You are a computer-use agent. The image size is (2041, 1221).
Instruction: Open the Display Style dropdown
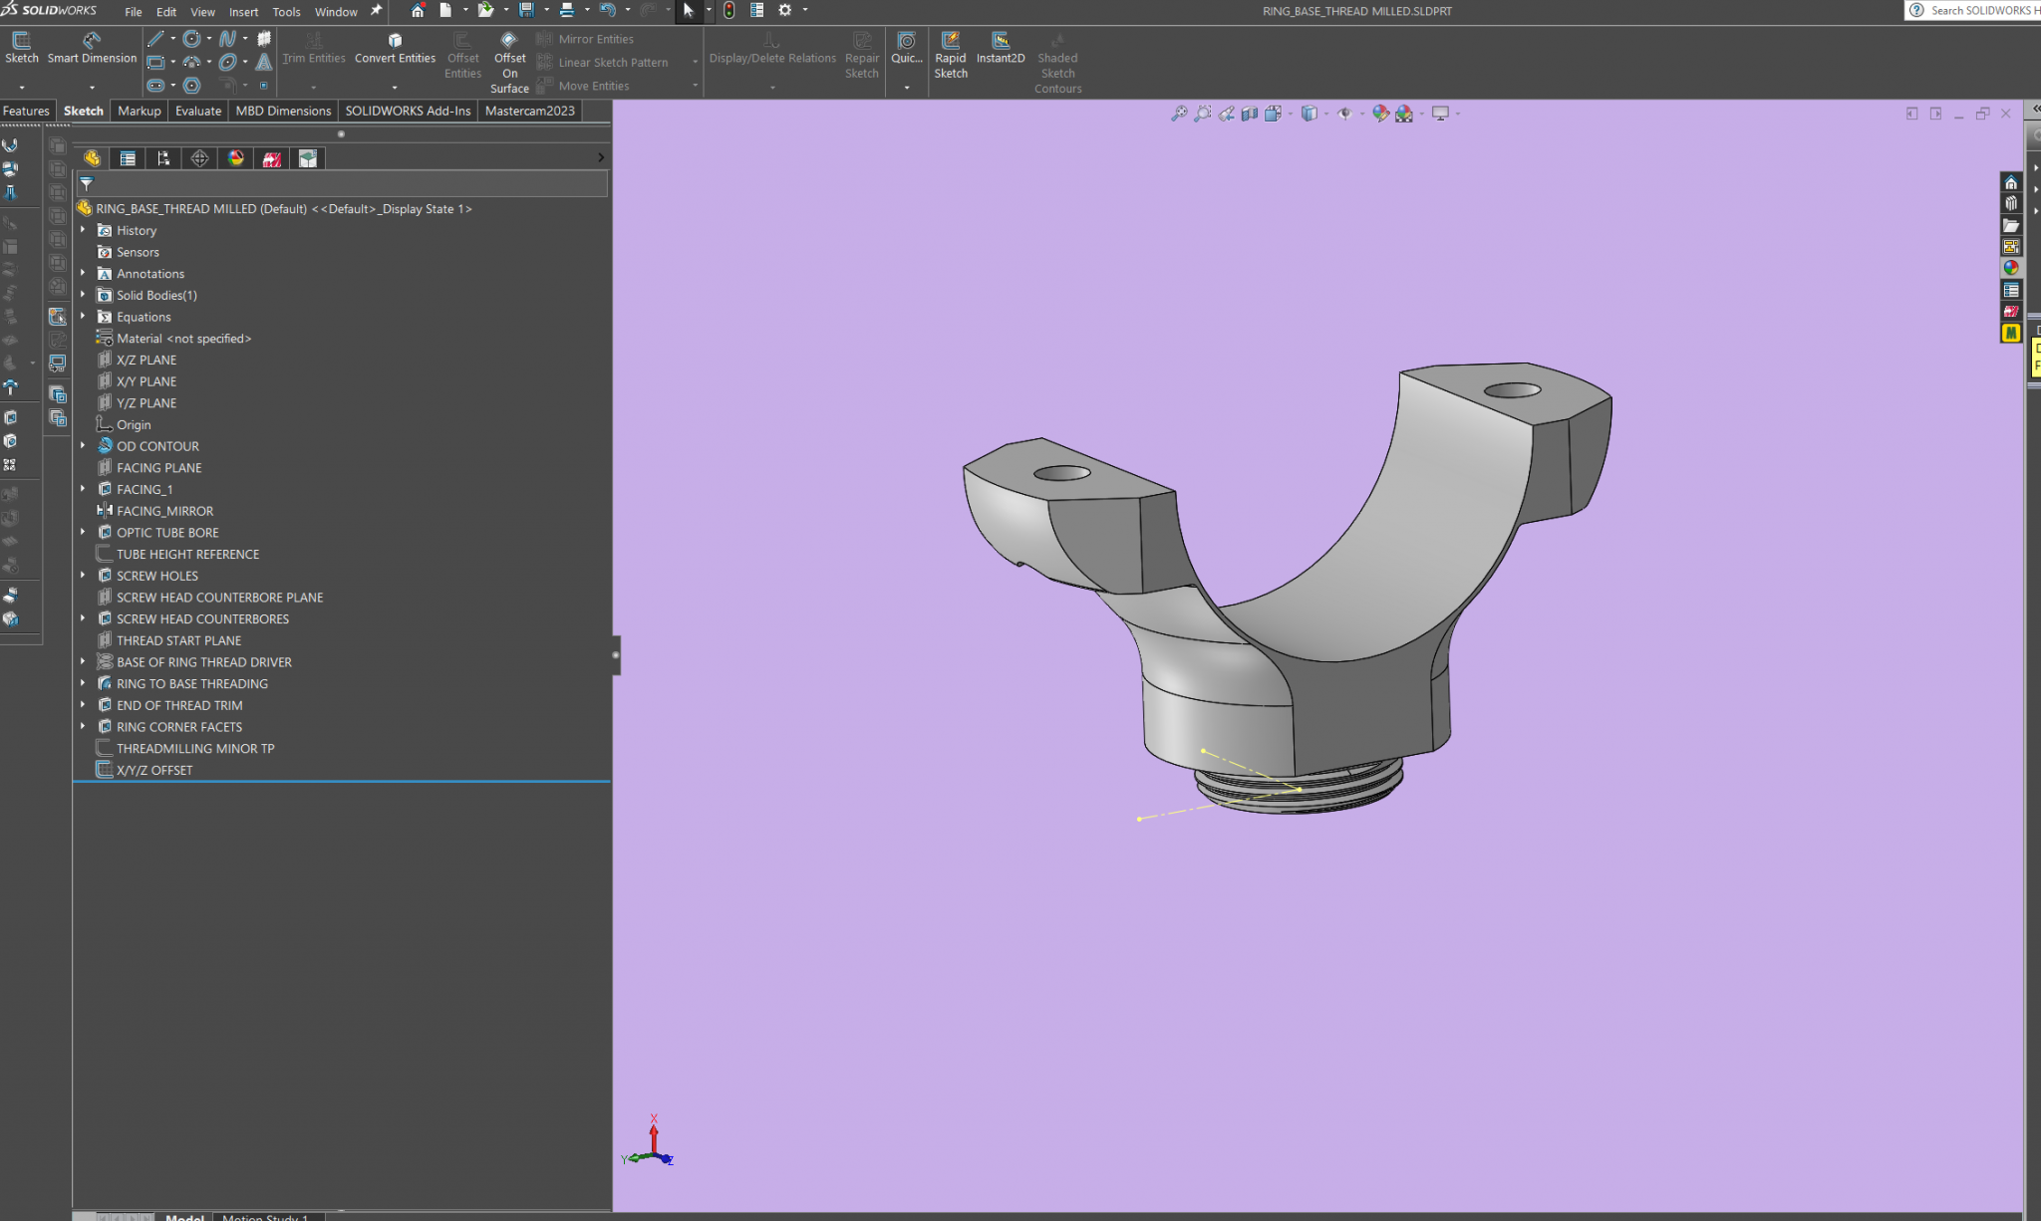[x=1326, y=114]
